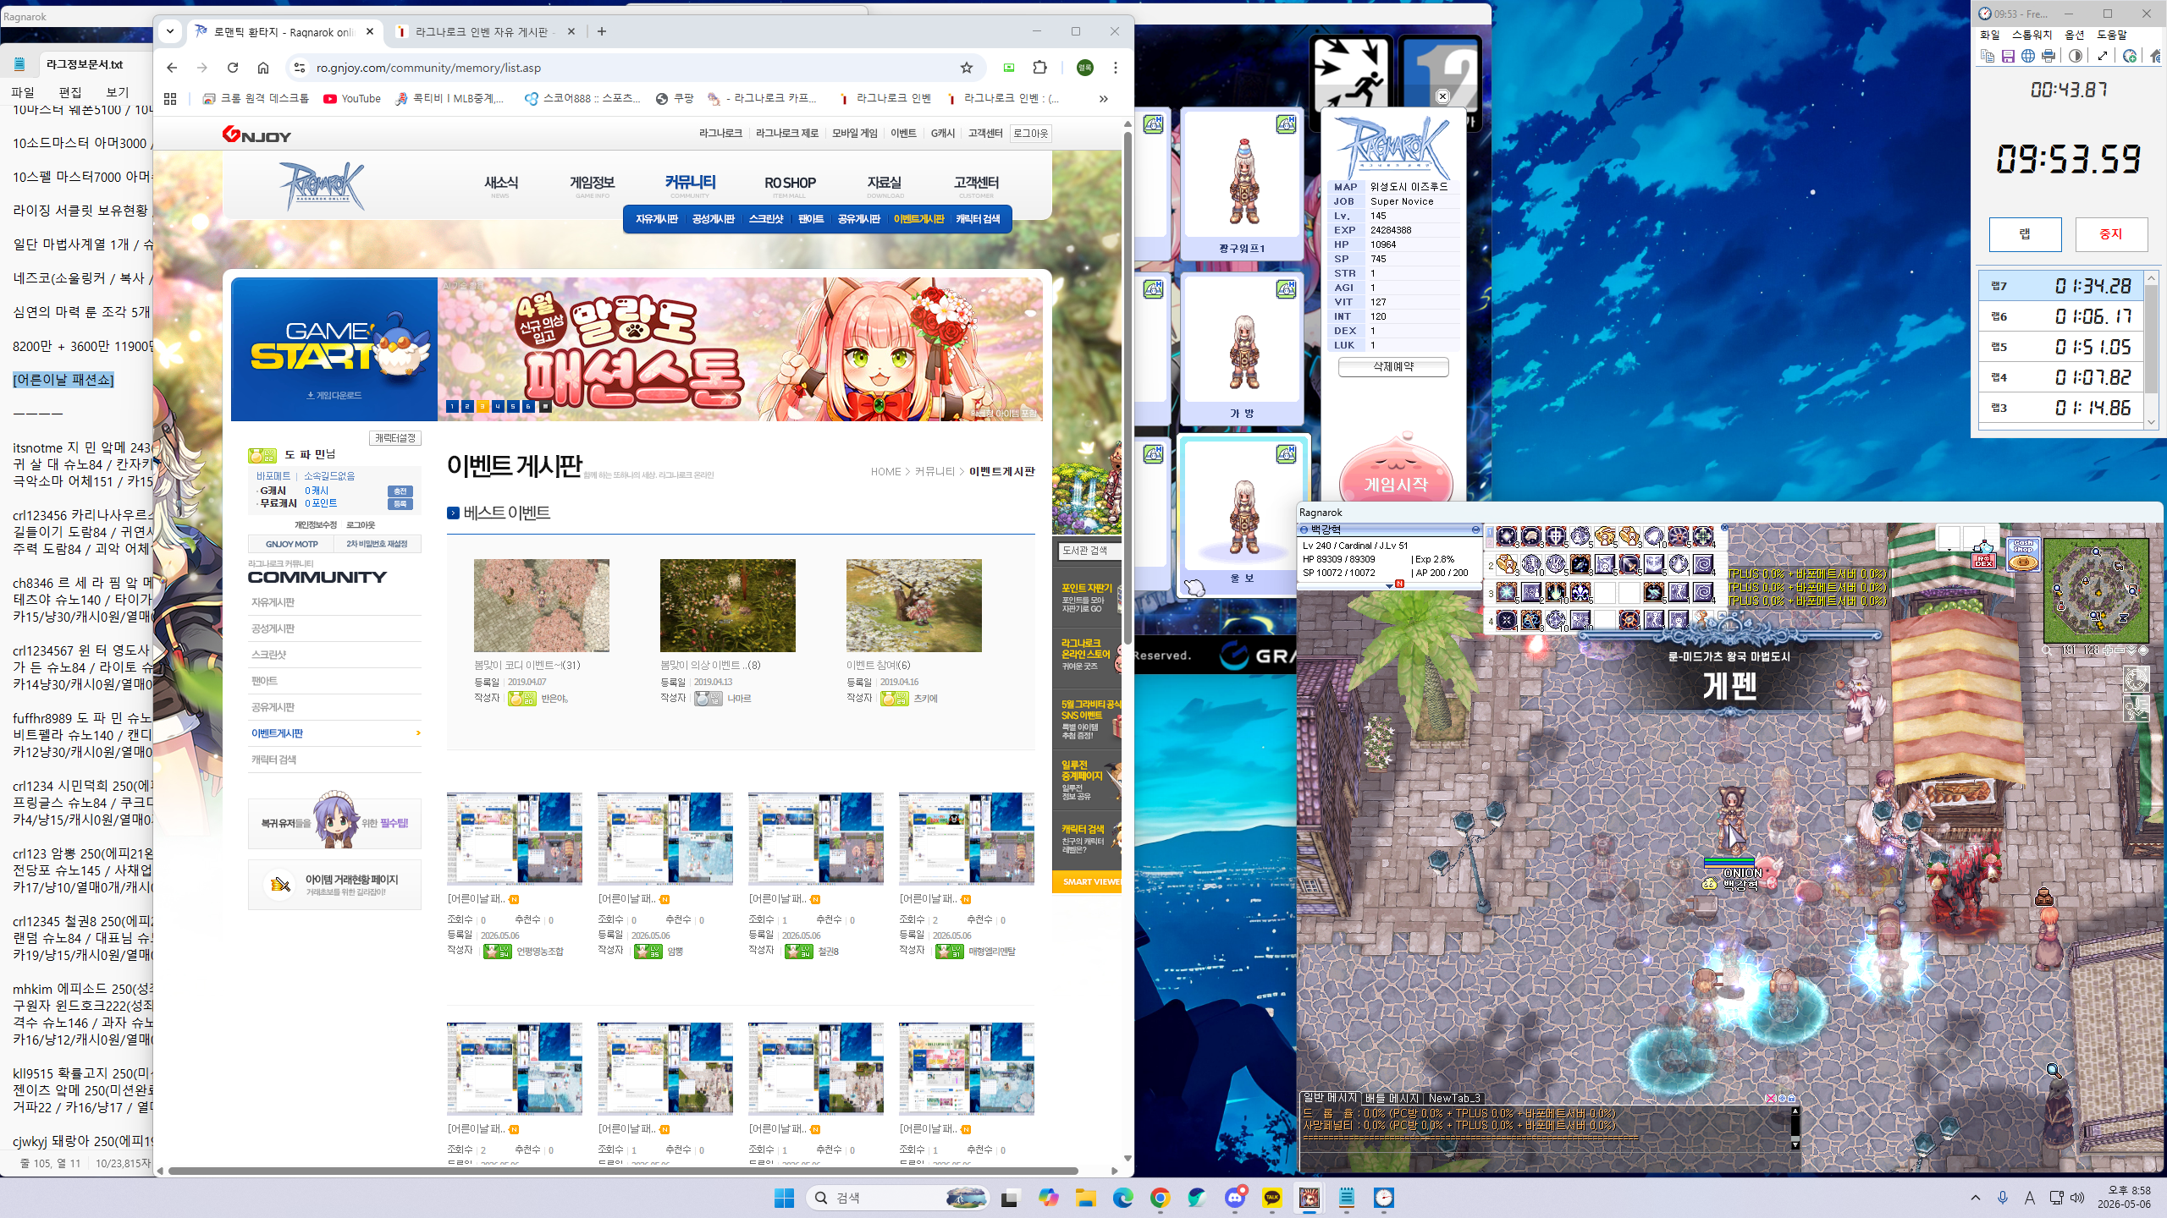Viewport: 2167px width, 1218px height.
Task: Click the 로그아웃 link at the site top
Action: 1030,134
